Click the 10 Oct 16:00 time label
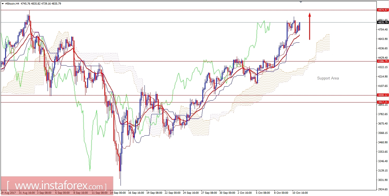 [300, 193]
